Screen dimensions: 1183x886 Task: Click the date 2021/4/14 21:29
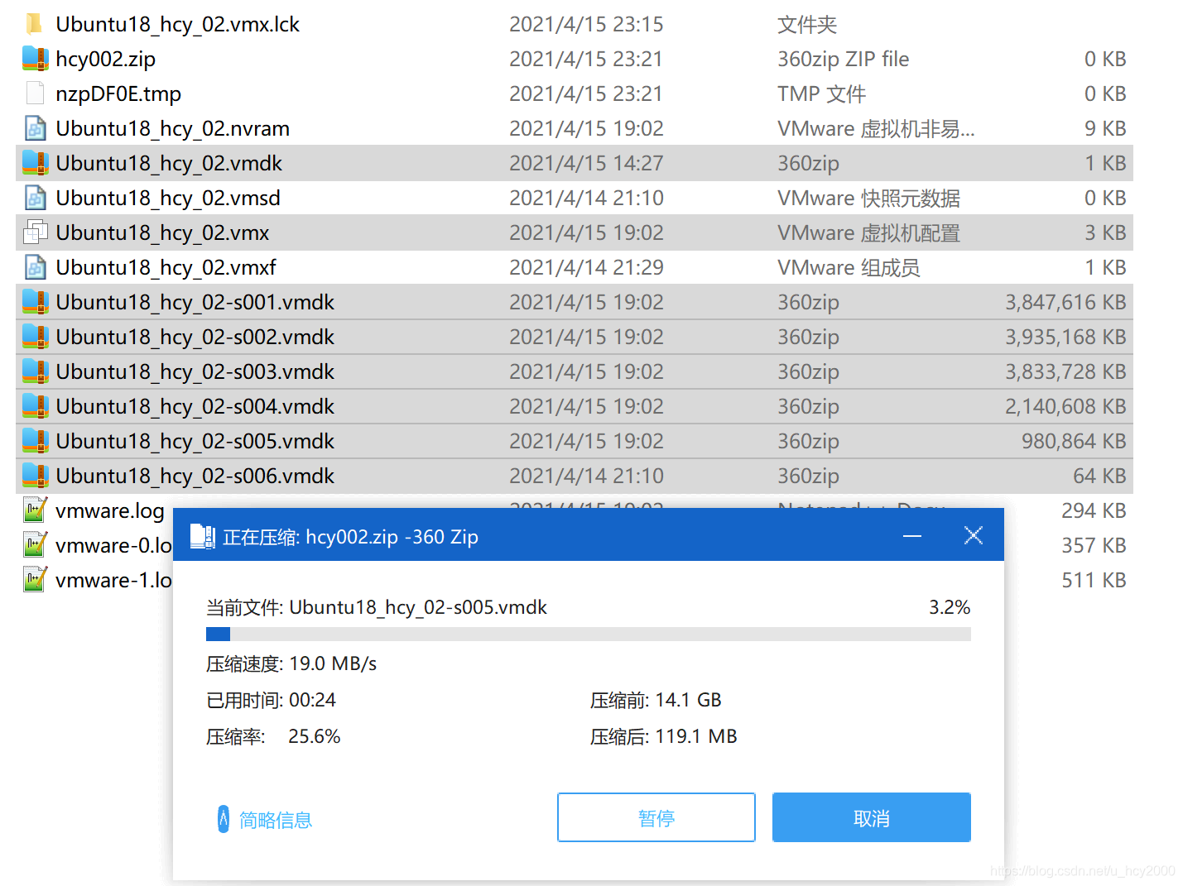586,268
